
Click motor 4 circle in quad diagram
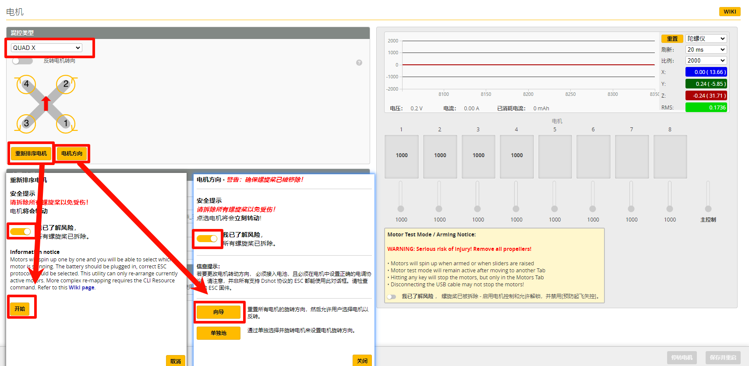click(x=26, y=84)
